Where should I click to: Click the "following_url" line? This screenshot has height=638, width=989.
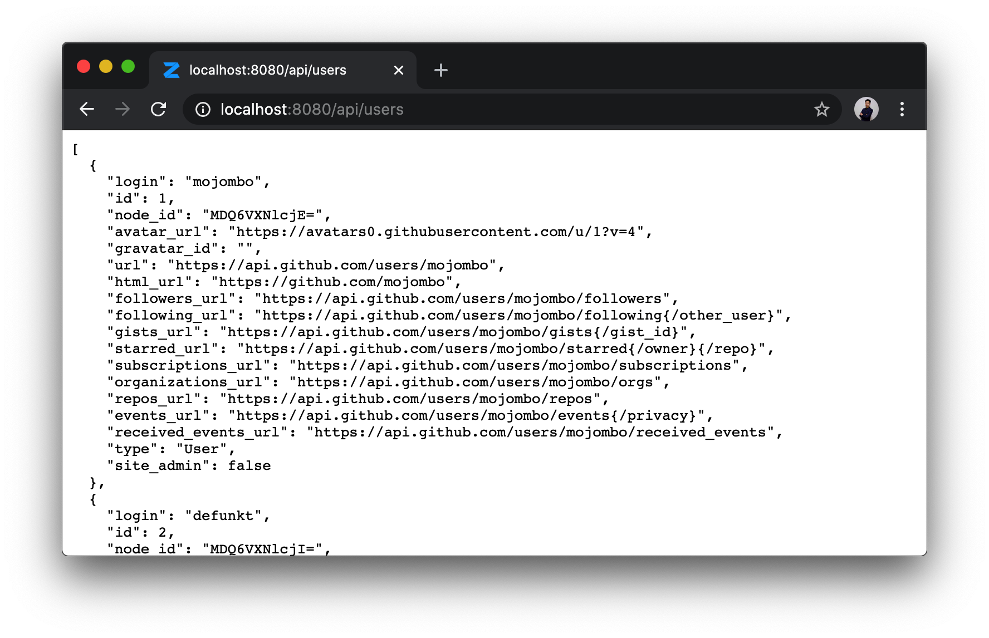[x=449, y=316]
